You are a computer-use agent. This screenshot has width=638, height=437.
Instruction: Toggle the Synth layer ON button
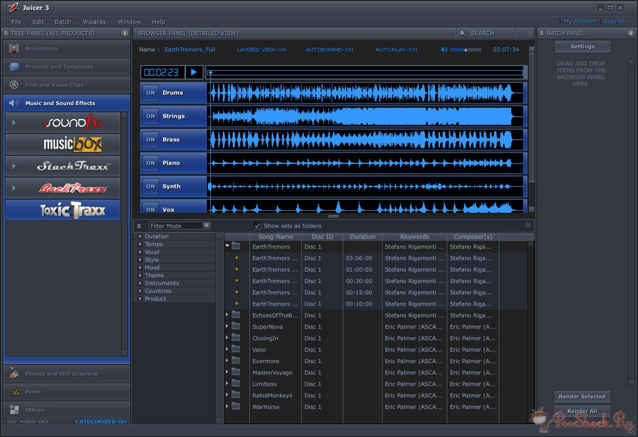tap(151, 186)
